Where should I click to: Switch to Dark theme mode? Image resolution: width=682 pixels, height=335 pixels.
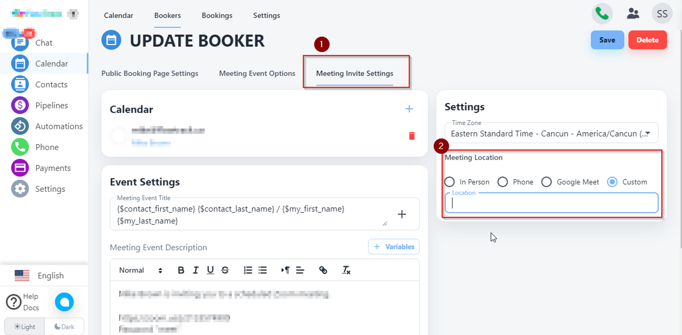click(x=64, y=326)
